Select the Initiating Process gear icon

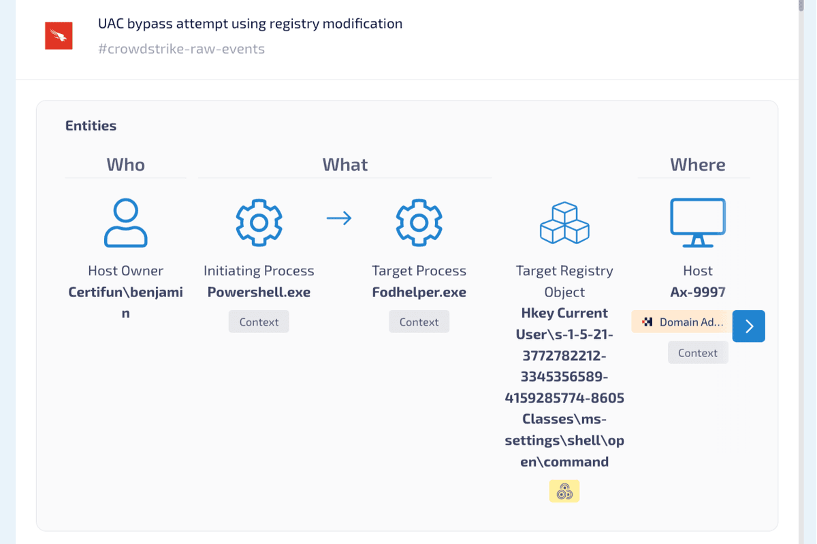pyautogui.click(x=259, y=222)
